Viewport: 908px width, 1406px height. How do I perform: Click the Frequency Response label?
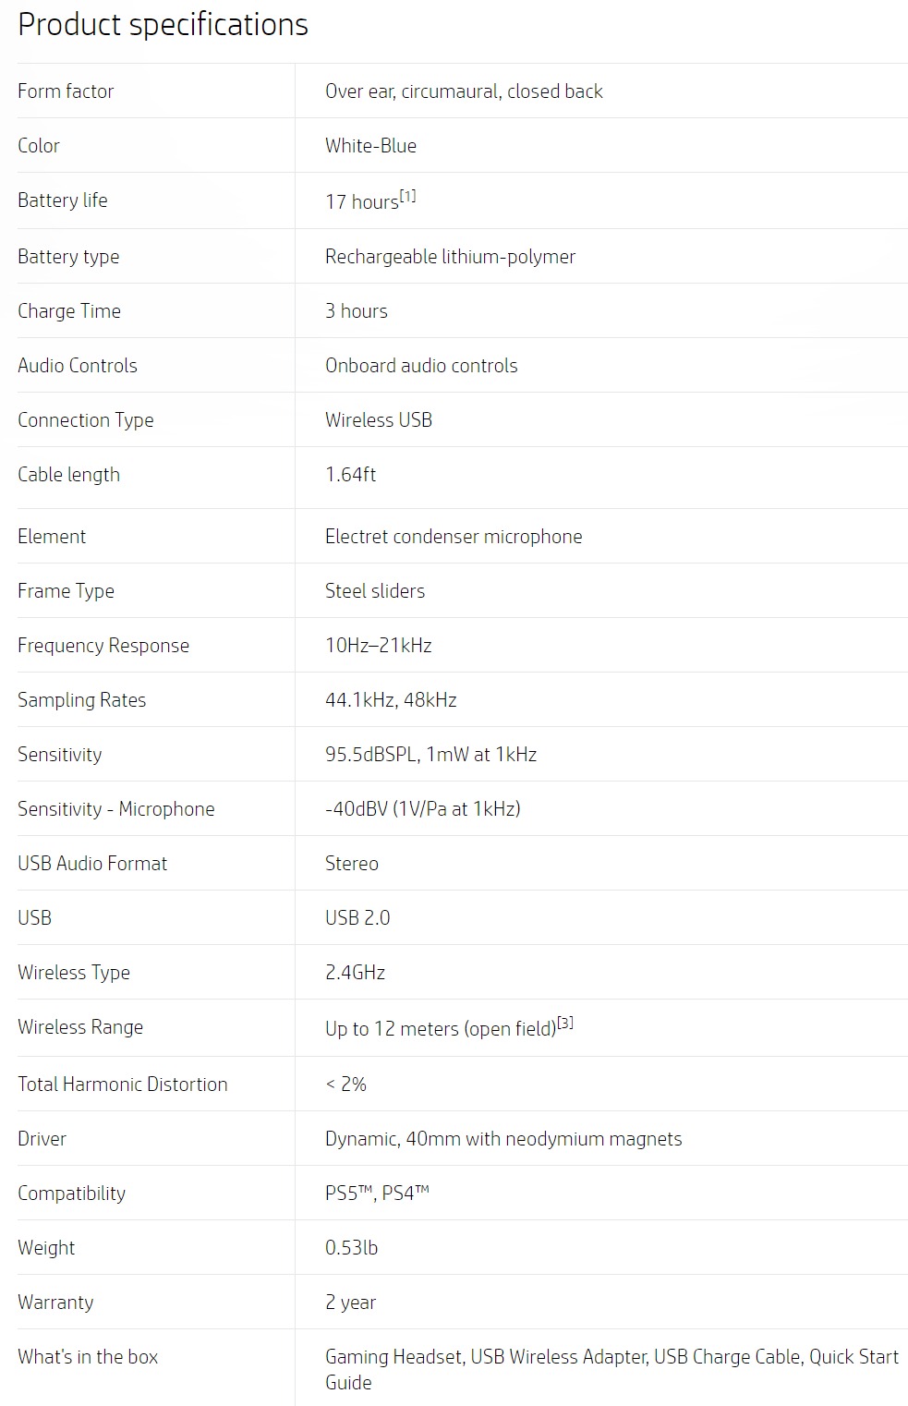[103, 645]
